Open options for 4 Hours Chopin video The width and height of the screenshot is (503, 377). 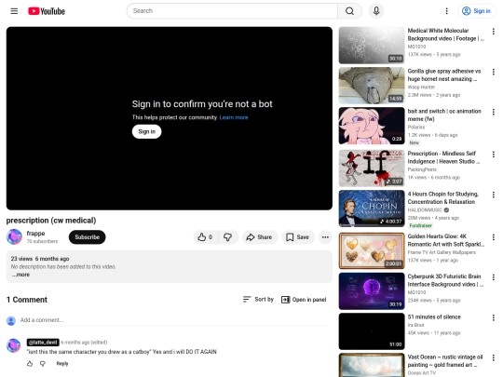[x=494, y=195]
